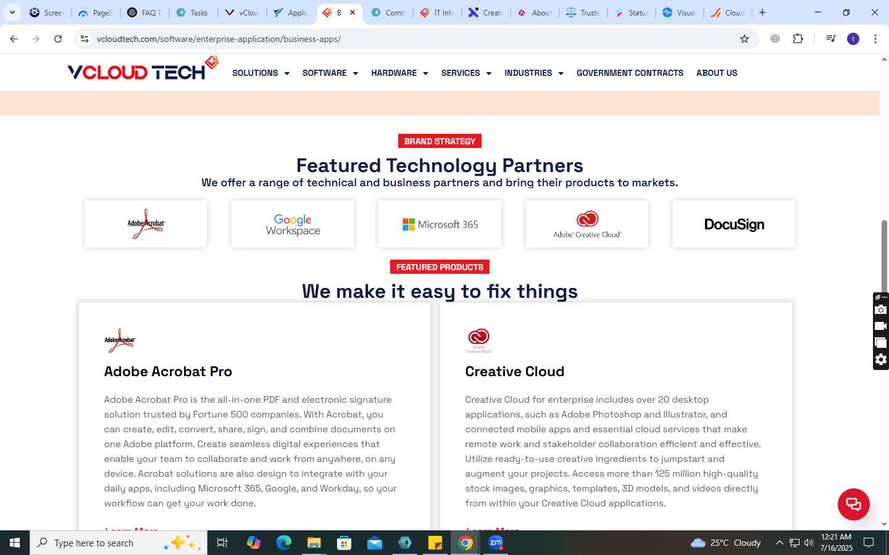The height and width of the screenshot is (555, 889).
Task: Switch to the FAQ tab
Action: pyautogui.click(x=144, y=12)
